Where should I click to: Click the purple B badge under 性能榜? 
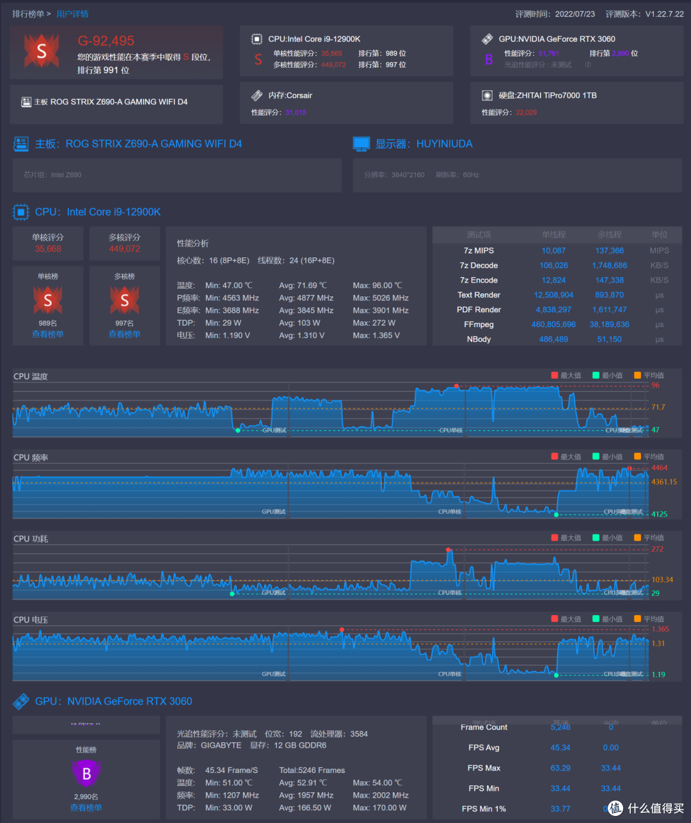point(86,774)
